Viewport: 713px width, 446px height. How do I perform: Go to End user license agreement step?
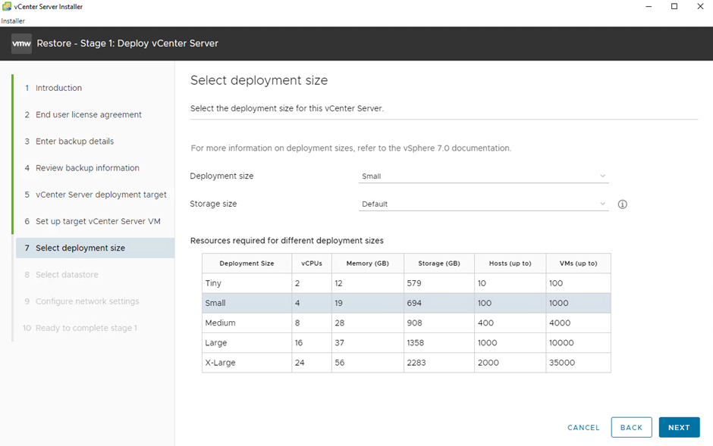88,115
